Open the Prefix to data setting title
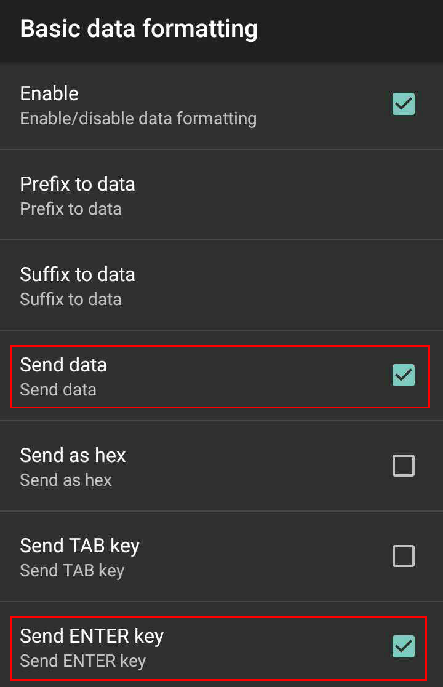Viewport: 443px width, 687px height. point(78,184)
